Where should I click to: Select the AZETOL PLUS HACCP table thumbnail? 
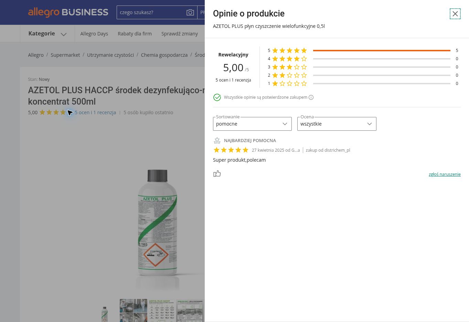(x=162, y=311)
